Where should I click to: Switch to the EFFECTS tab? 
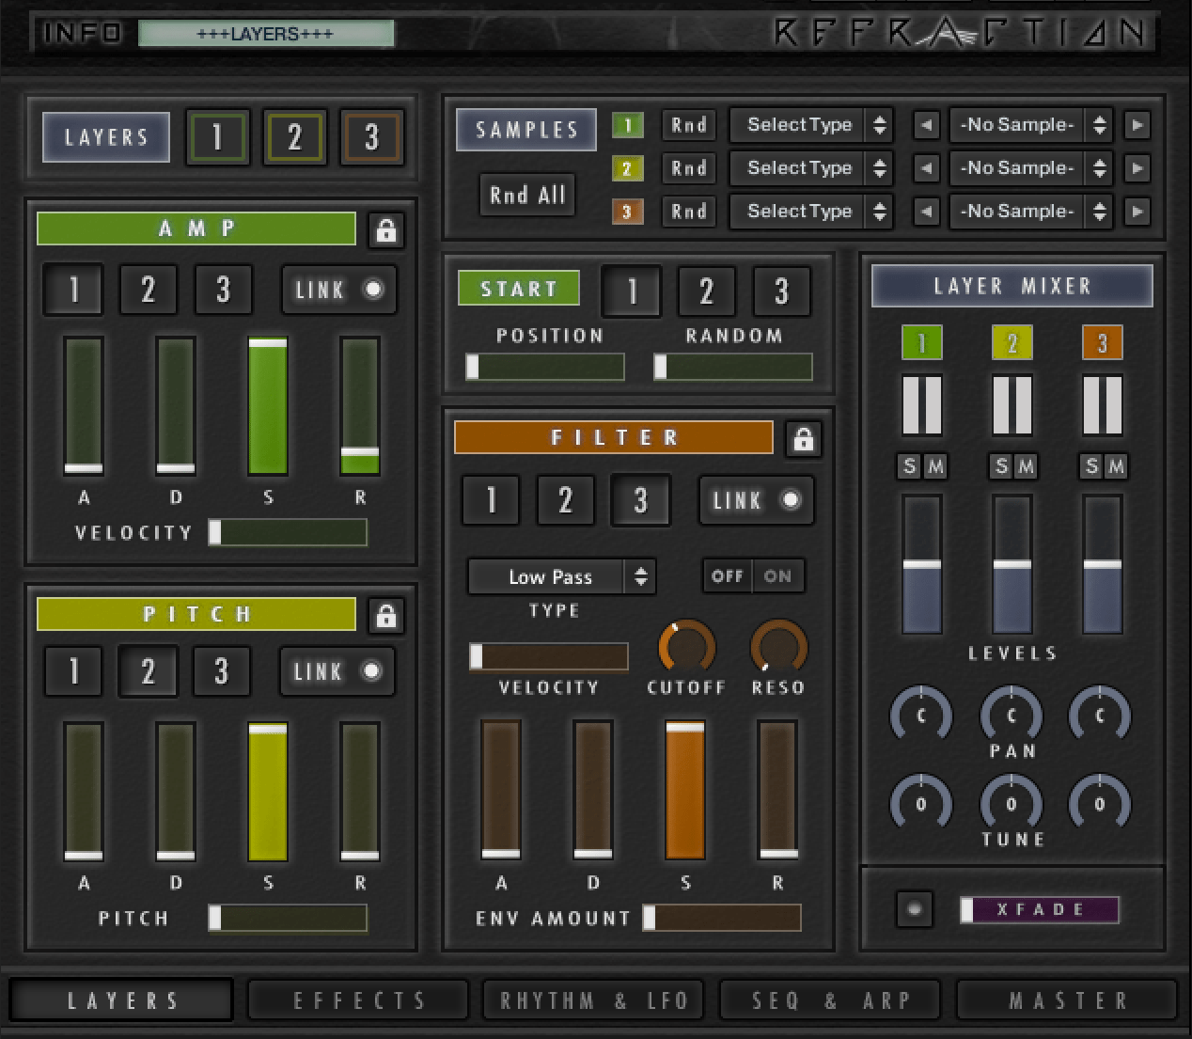click(357, 1000)
